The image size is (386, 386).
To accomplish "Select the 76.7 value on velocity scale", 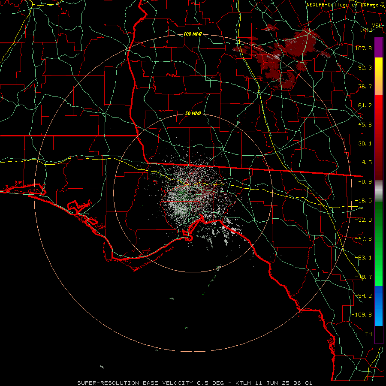I will point(365,86).
